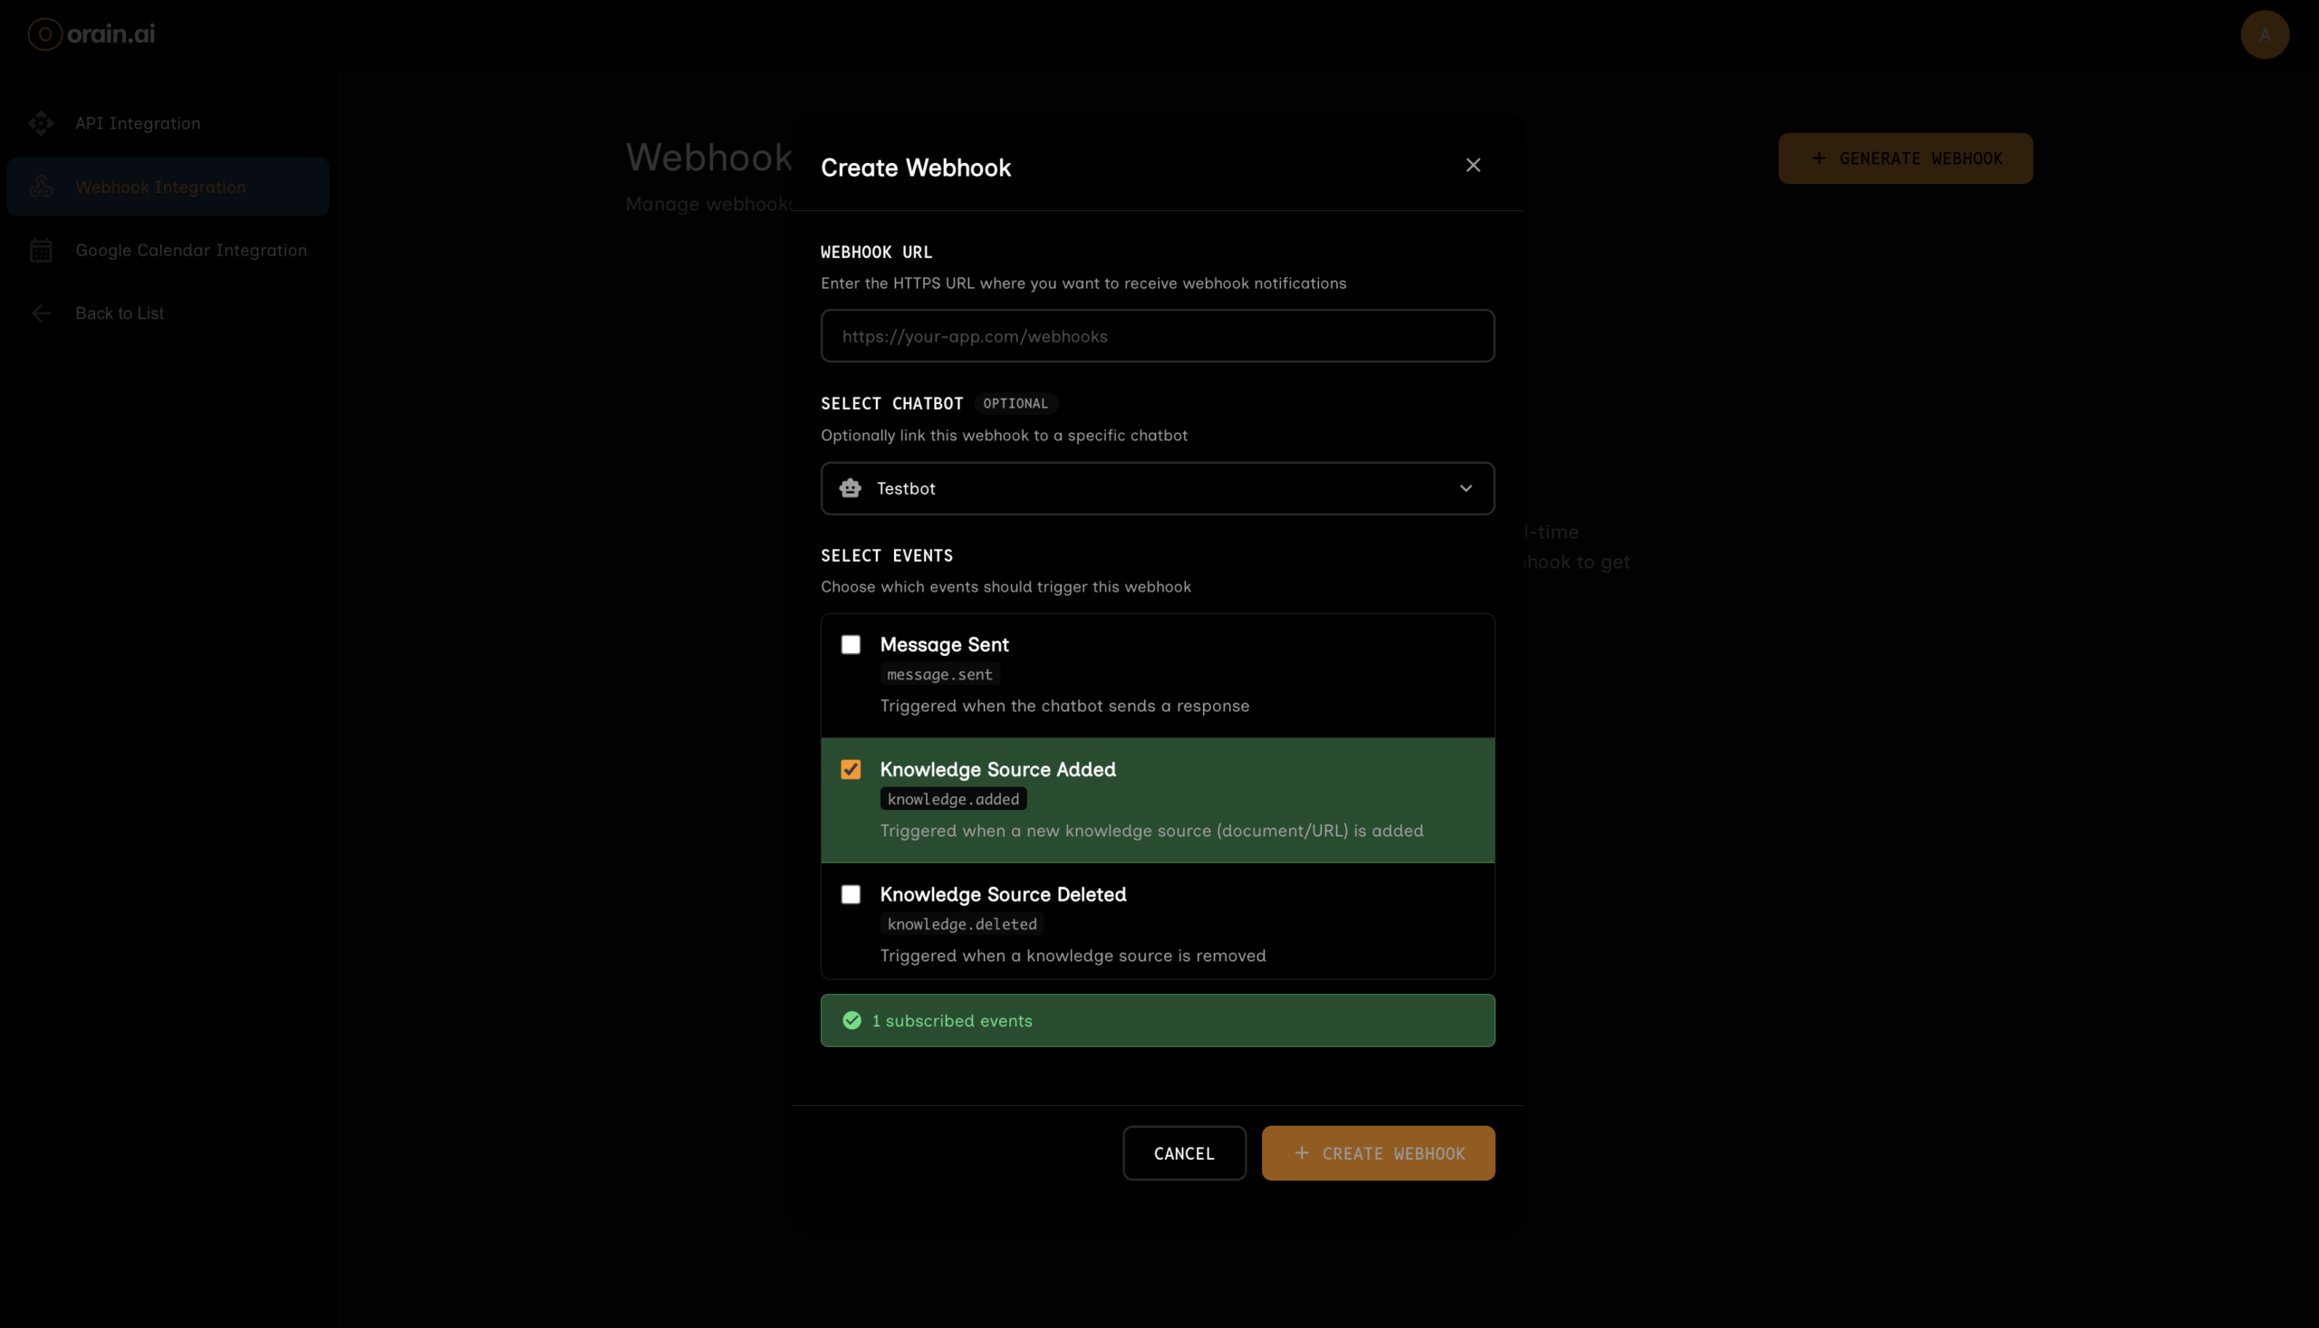Image resolution: width=2319 pixels, height=1328 pixels.
Task: Click the orain.ai logo icon
Action: coord(44,34)
